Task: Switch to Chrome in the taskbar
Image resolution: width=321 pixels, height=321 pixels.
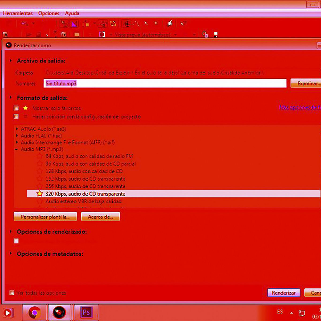Action: (35, 312)
